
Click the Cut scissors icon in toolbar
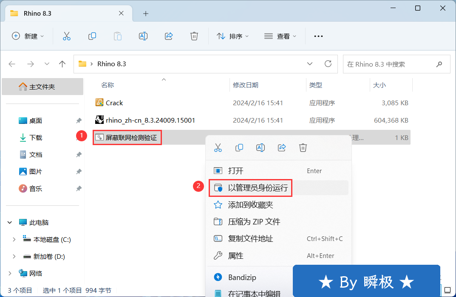pyautogui.click(x=67, y=36)
